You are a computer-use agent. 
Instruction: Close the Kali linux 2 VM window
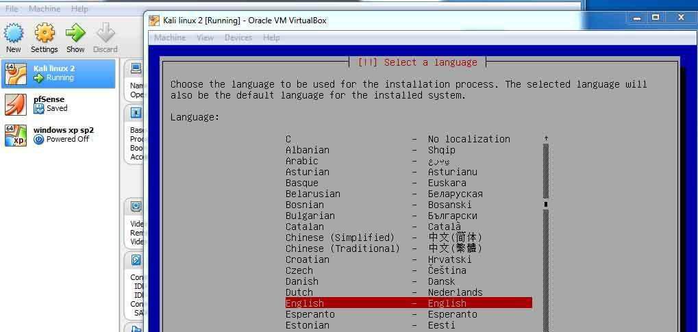[x=681, y=18]
